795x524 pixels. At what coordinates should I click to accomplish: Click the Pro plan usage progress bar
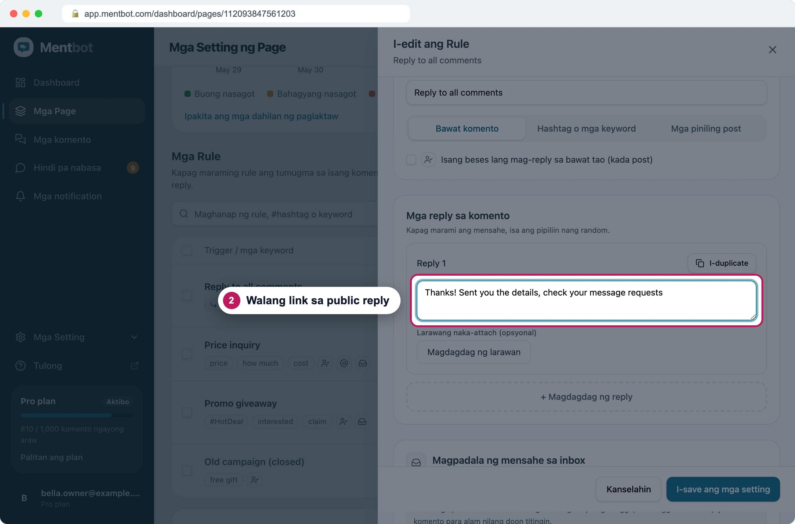point(77,415)
